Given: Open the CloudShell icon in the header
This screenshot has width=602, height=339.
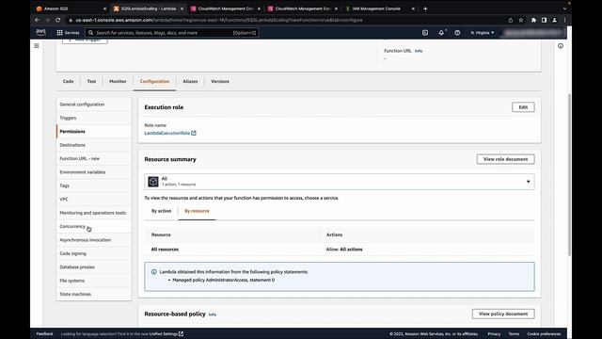Looking at the screenshot, I should pos(425,33).
